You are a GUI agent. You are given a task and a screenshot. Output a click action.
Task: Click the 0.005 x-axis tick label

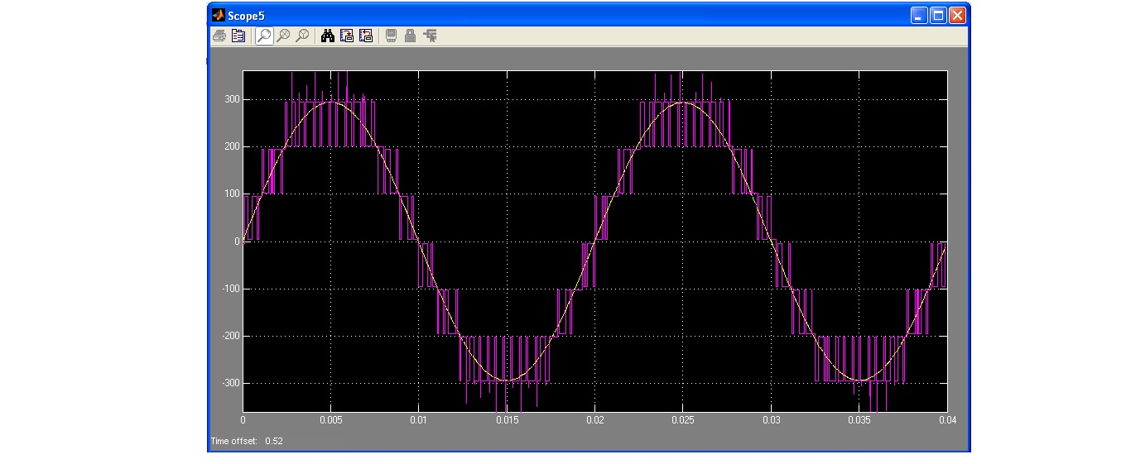click(x=330, y=420)
